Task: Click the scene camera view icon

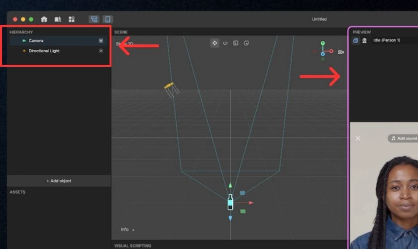Action: click(341, 52)
